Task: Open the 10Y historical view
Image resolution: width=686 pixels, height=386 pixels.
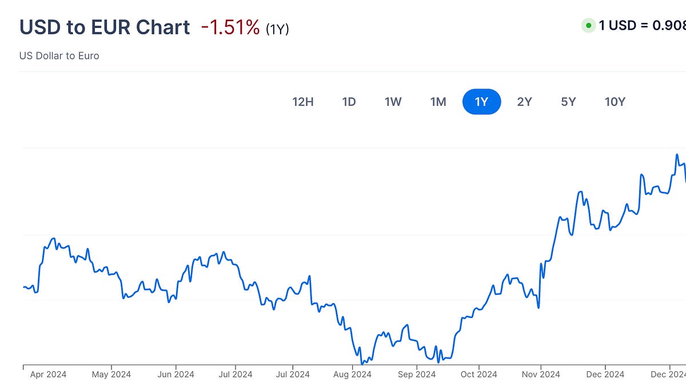Action: point(615,101)
